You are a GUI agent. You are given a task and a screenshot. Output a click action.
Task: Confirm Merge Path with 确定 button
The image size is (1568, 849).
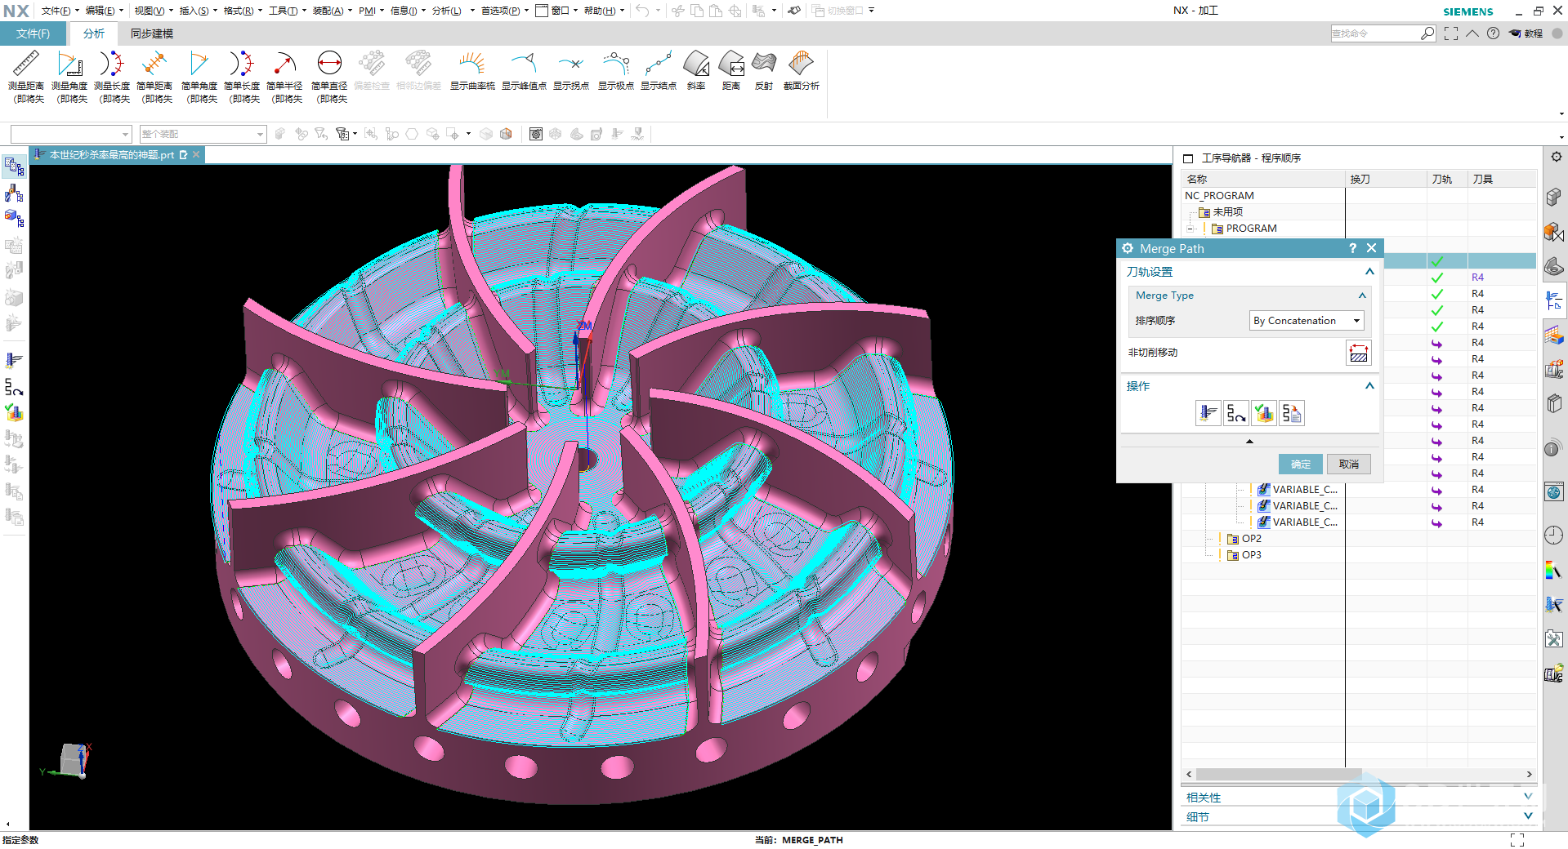coord(1301,464)
